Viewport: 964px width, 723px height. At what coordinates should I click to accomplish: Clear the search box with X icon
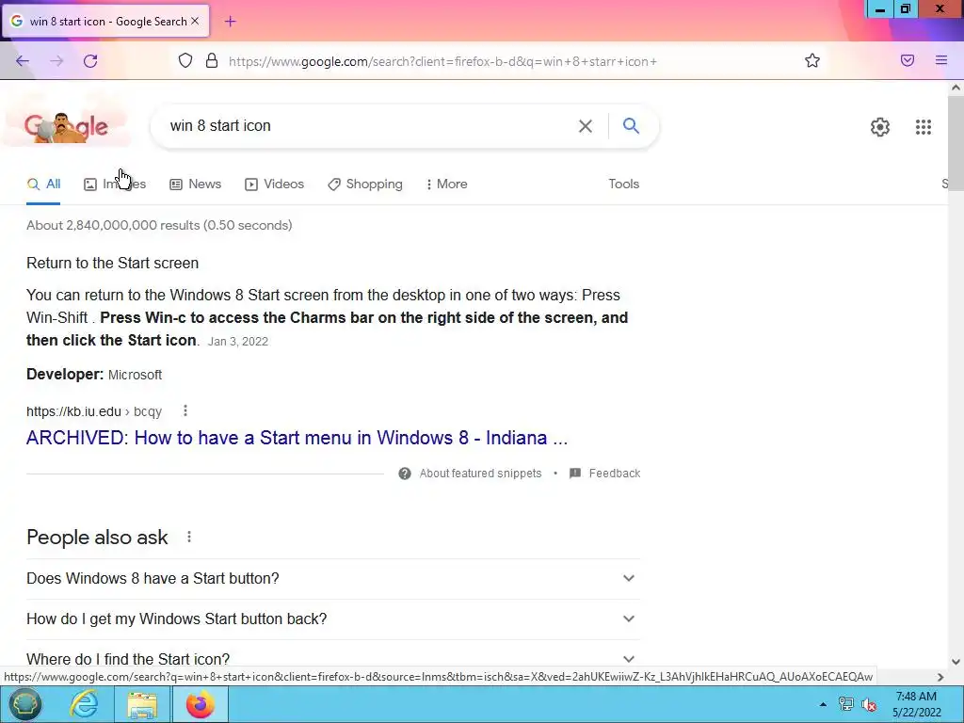586,126
